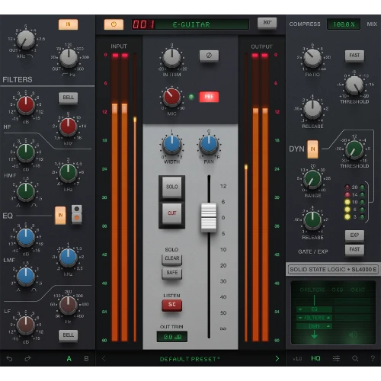Viewport: 381px width, 381px height.
Task: Click the brown LF frequency Hz knob
Action: (x=68, y=305)
